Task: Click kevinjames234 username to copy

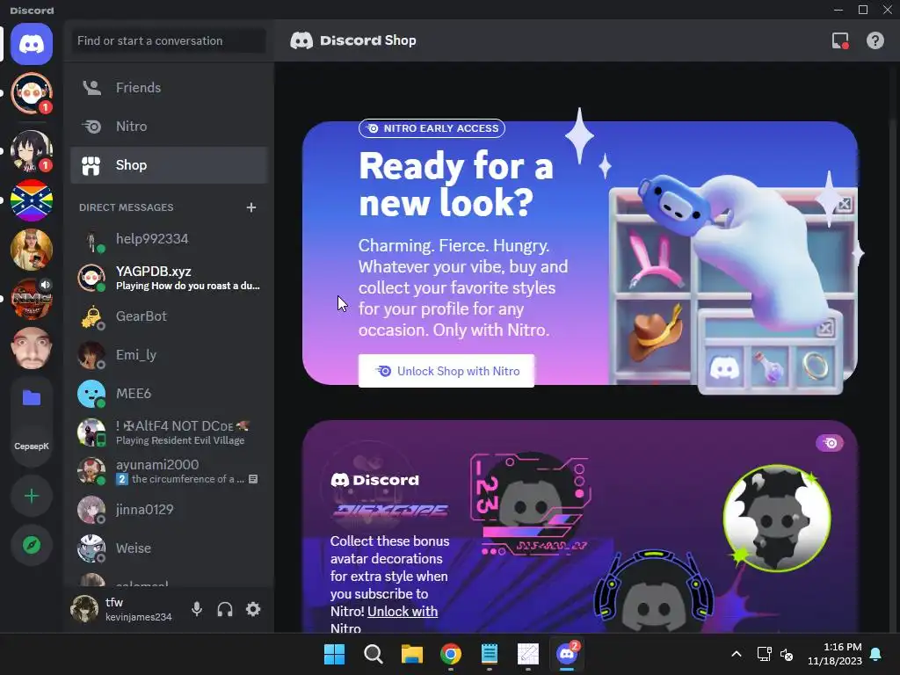Action: tap(138, 617)
